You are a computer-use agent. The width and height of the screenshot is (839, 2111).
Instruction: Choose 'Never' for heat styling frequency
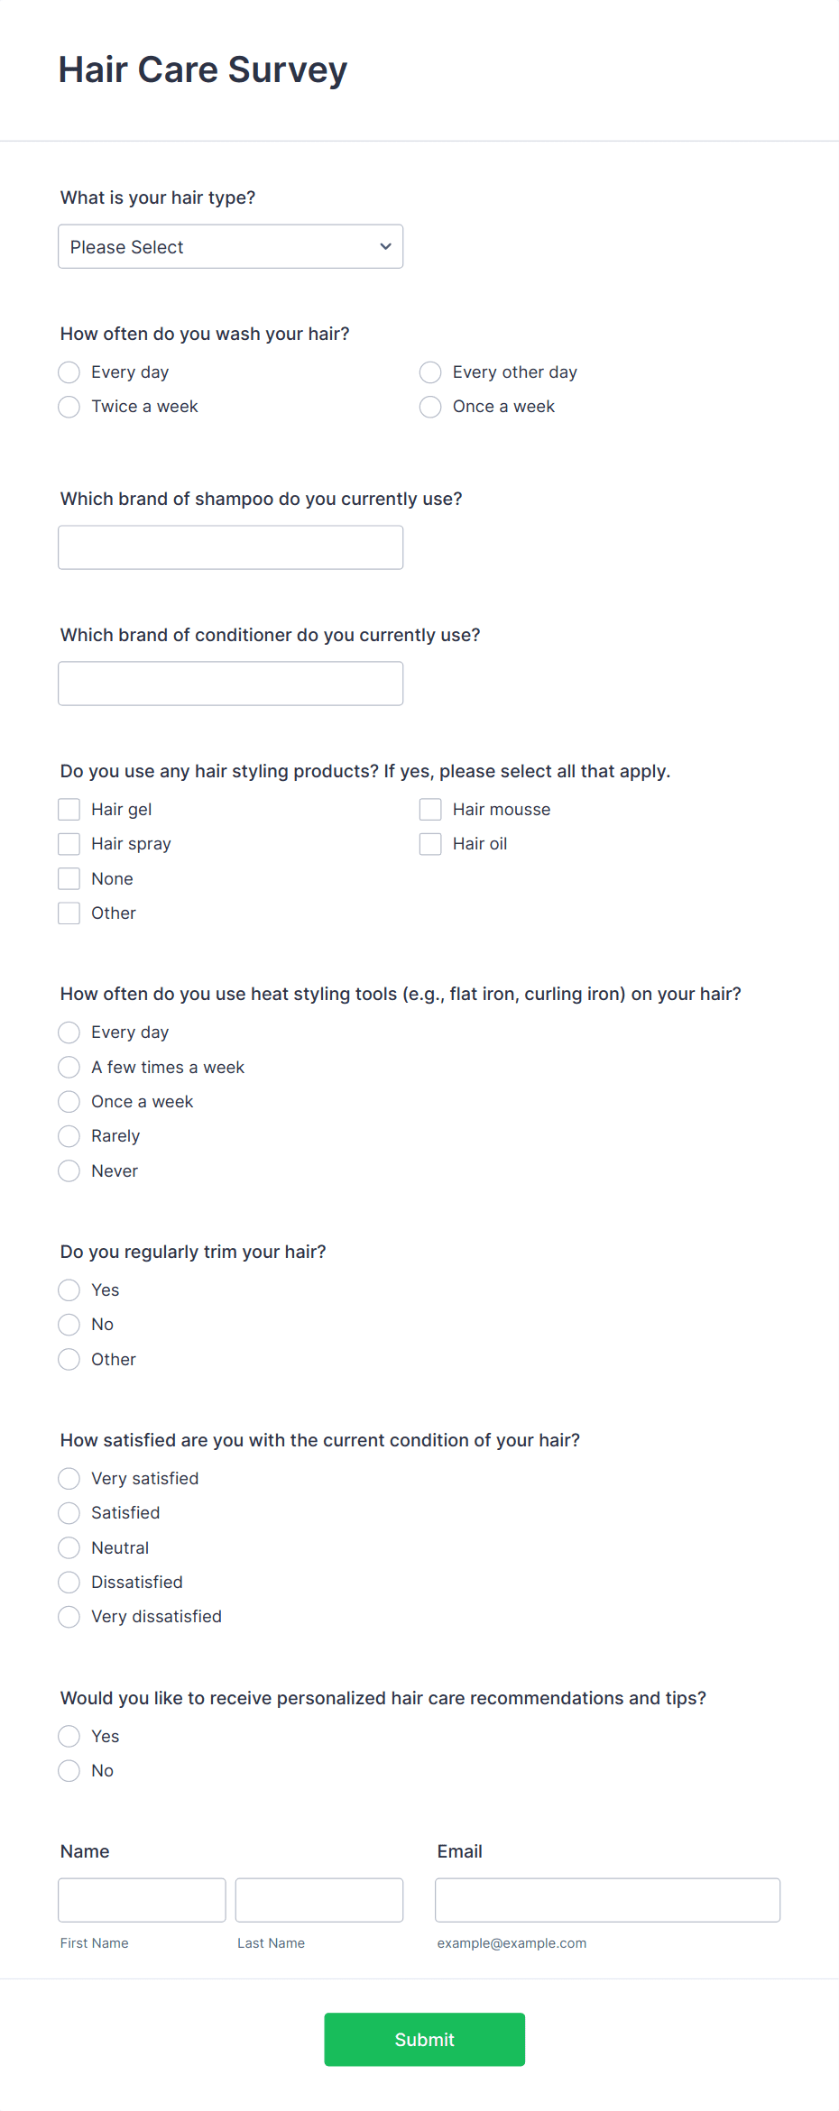click(x=69, y=1170)
